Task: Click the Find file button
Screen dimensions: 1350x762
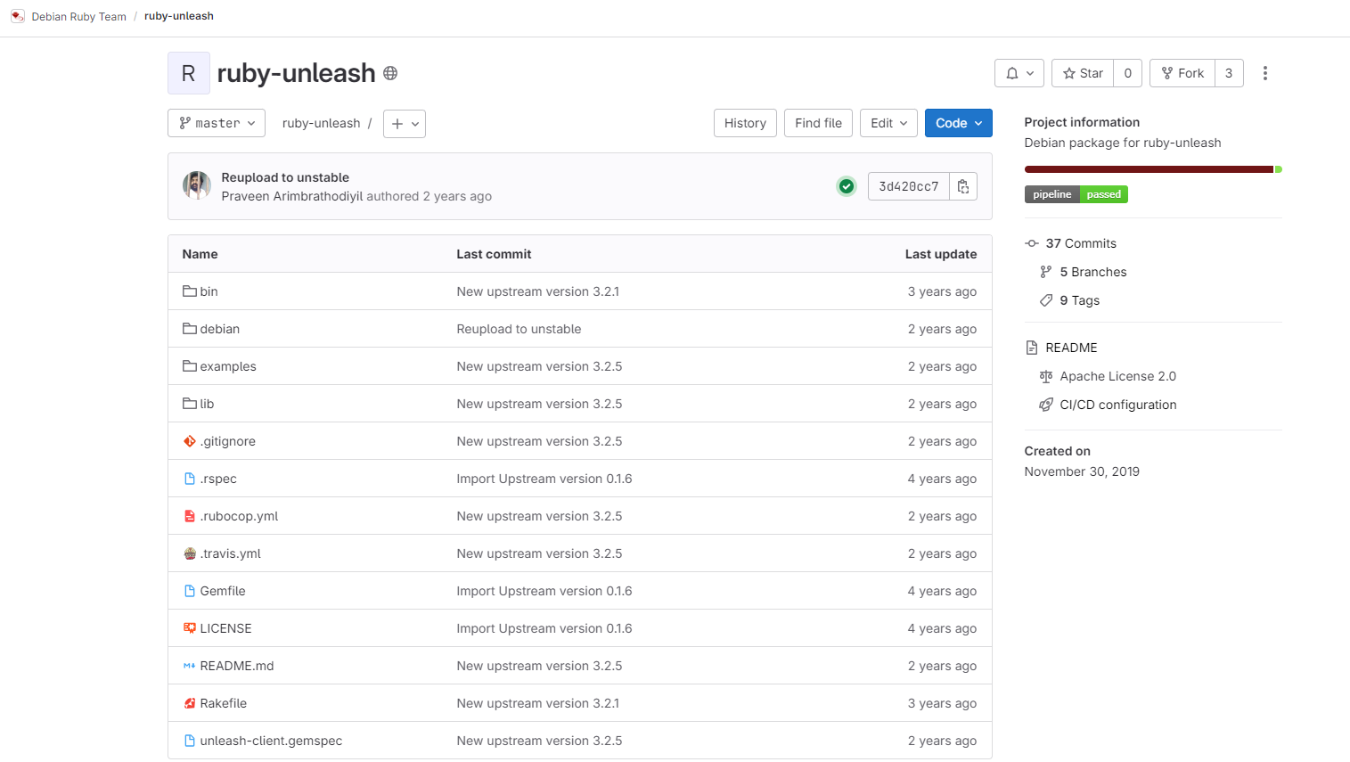Action: 818,123
